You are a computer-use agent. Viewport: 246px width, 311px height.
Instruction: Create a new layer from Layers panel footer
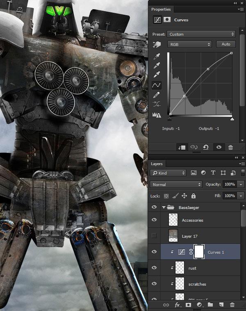221,305
